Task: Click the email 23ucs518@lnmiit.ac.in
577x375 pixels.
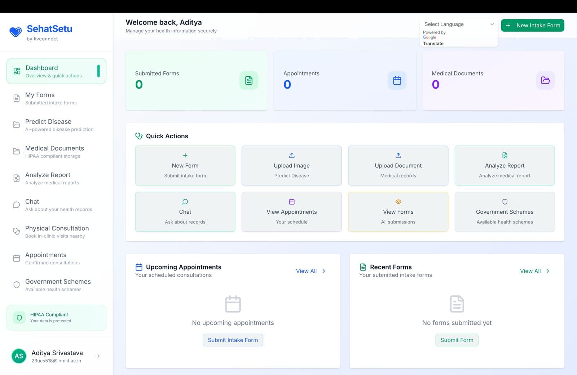Action: pos(56,361)
